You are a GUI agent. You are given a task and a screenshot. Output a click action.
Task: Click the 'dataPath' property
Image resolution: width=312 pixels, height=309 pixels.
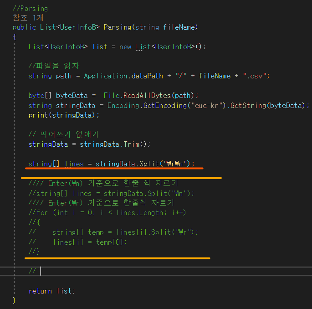coord(147,76)
